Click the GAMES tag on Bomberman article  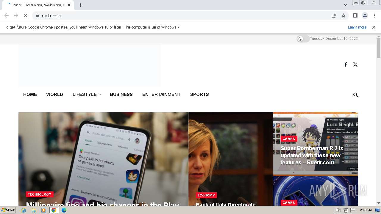(289, 139)
